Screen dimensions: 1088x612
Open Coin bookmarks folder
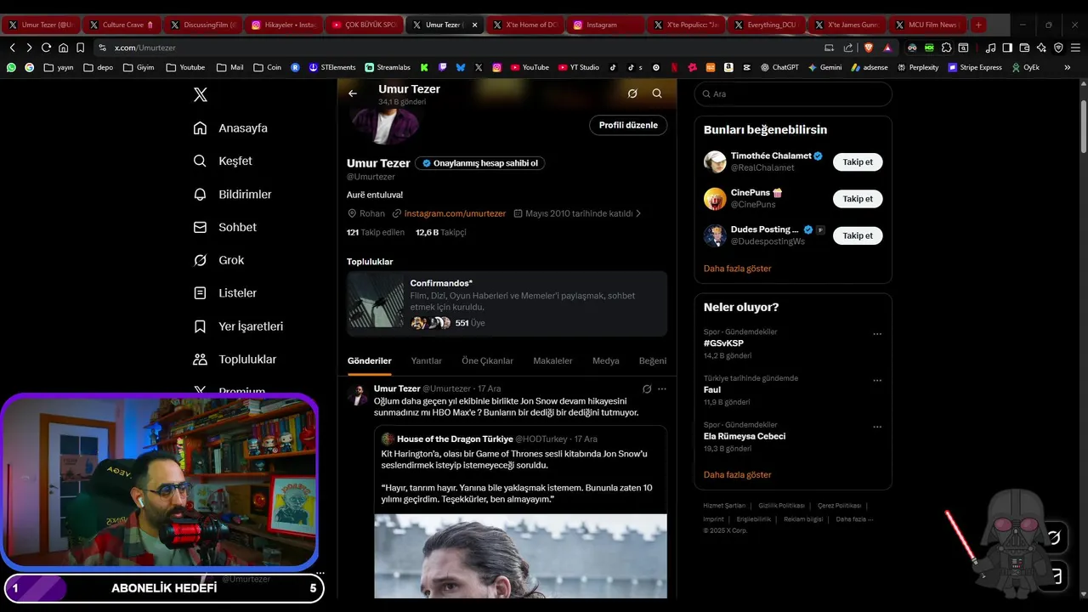click(266, 67)
